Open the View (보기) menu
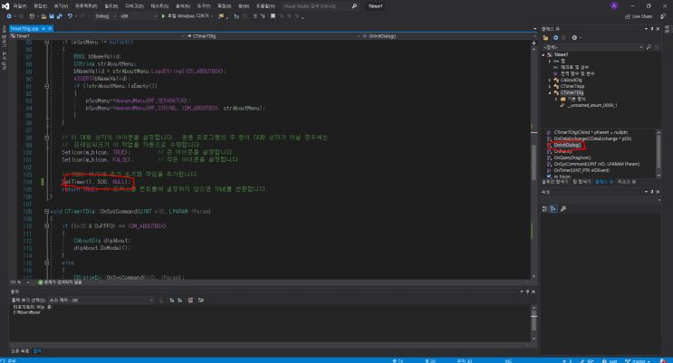 [61, 6]
